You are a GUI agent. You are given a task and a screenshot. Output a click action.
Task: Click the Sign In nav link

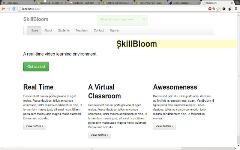[114, 30]
